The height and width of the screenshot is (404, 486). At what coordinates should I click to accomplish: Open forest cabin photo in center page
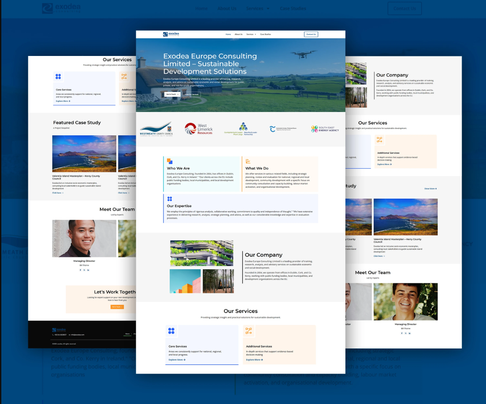218,281
